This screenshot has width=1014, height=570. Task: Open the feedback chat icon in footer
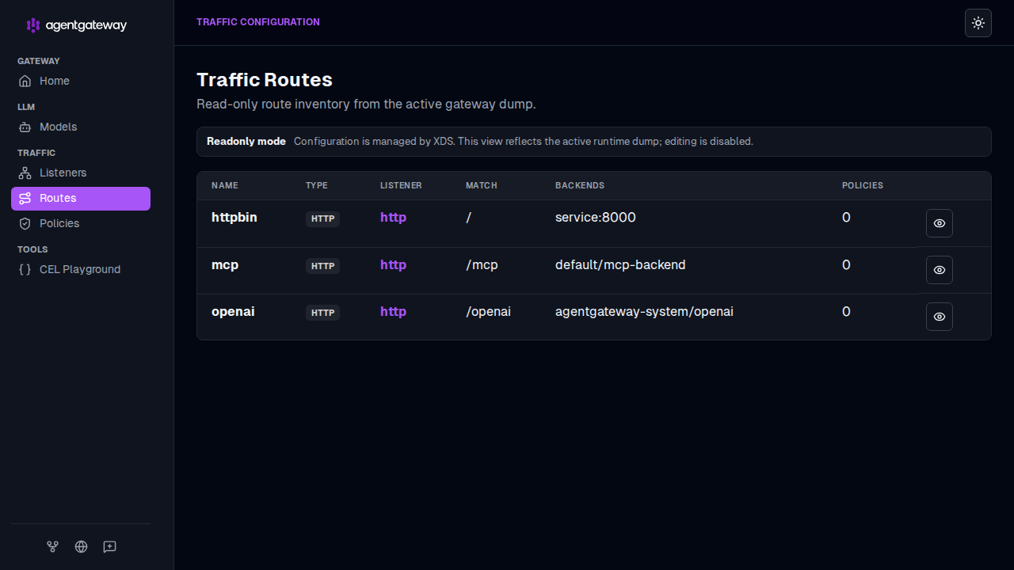click(109, 546)
